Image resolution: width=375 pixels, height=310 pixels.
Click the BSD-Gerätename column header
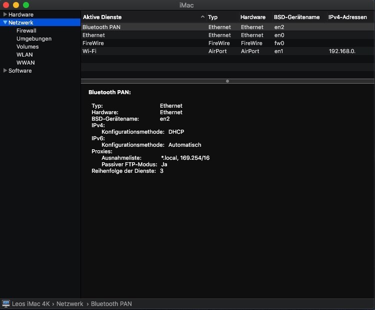tap(296, 17)
